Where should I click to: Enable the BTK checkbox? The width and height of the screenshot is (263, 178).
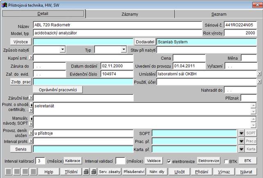click(x=227, y=161)
